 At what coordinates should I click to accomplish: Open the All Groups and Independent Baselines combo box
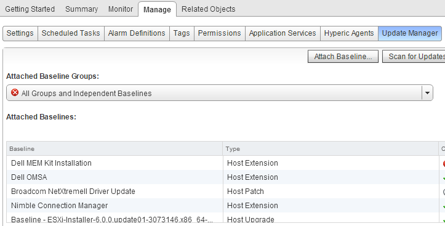click(x=219, y=93)
